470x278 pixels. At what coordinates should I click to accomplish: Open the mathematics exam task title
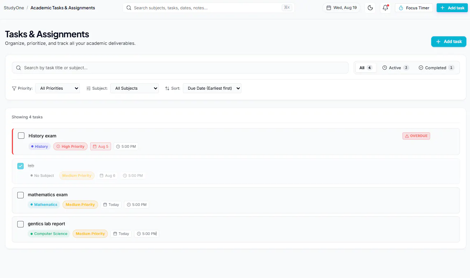tap(48, 195)
